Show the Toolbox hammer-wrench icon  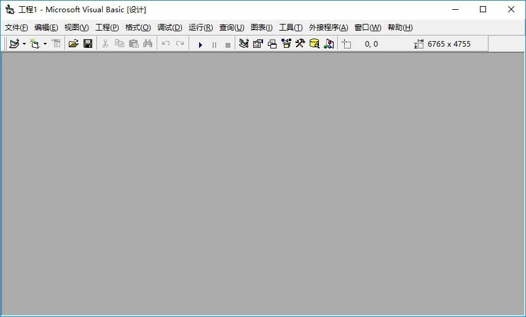point(300,44)
